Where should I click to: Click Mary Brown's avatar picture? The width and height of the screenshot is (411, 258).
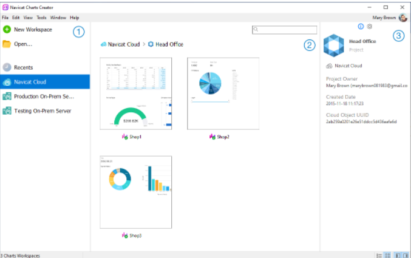click(403, 18)
